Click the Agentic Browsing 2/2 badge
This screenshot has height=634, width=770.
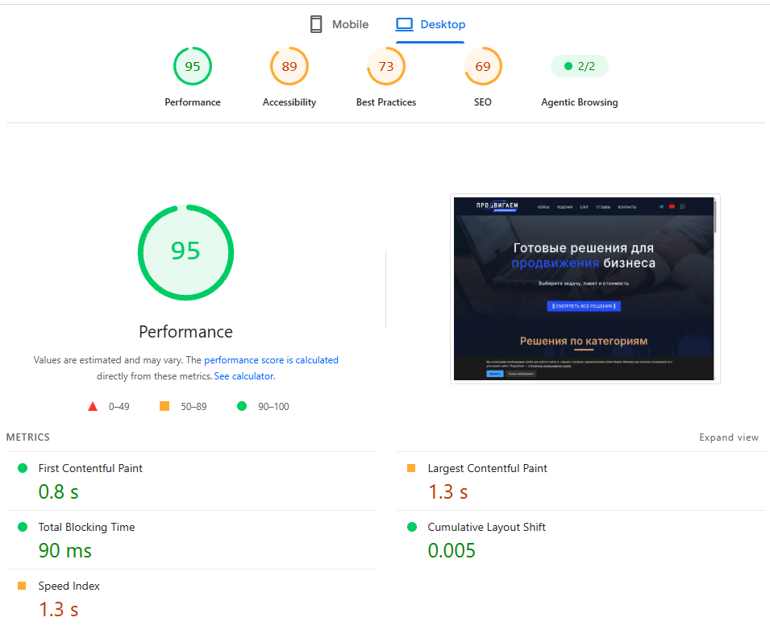(580, 66)
